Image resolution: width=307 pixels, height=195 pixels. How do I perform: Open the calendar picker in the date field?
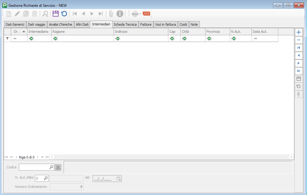pos(118,178)
